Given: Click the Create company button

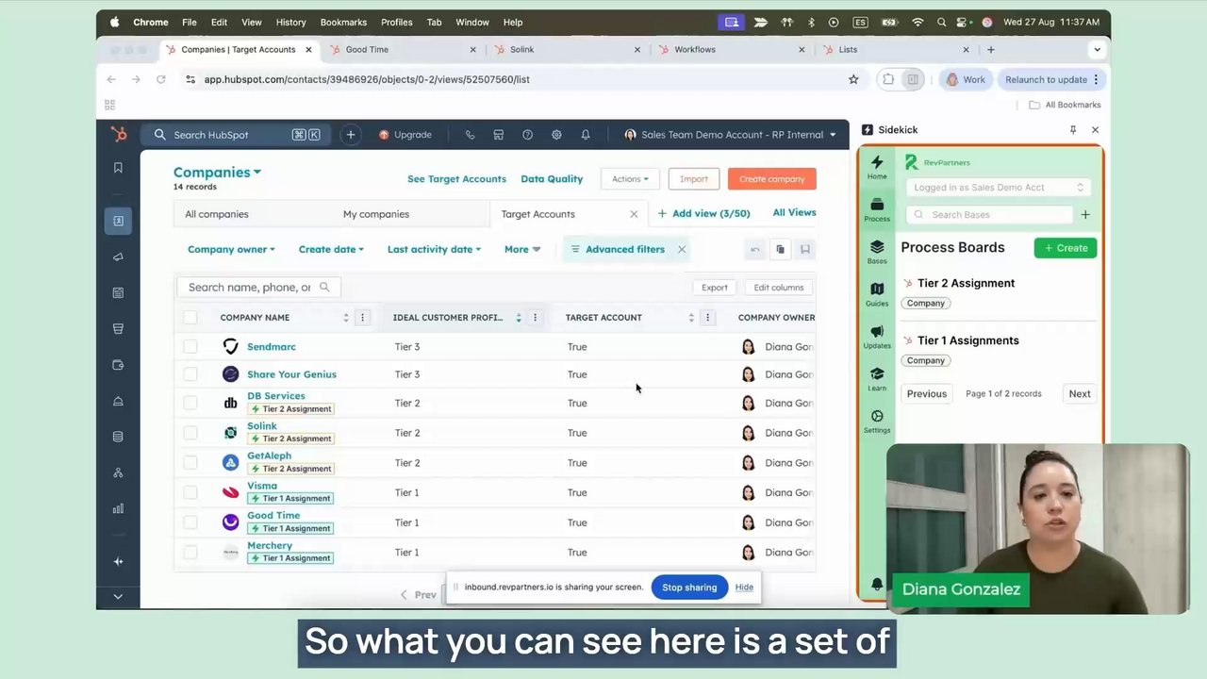Looking at the screenshot, I should click(772, 179).
